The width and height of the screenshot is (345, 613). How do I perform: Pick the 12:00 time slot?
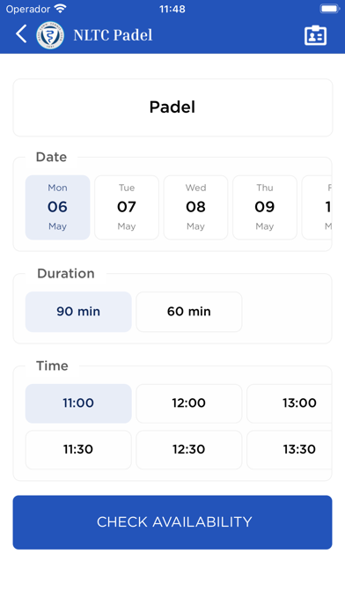(x=189, y=403)
